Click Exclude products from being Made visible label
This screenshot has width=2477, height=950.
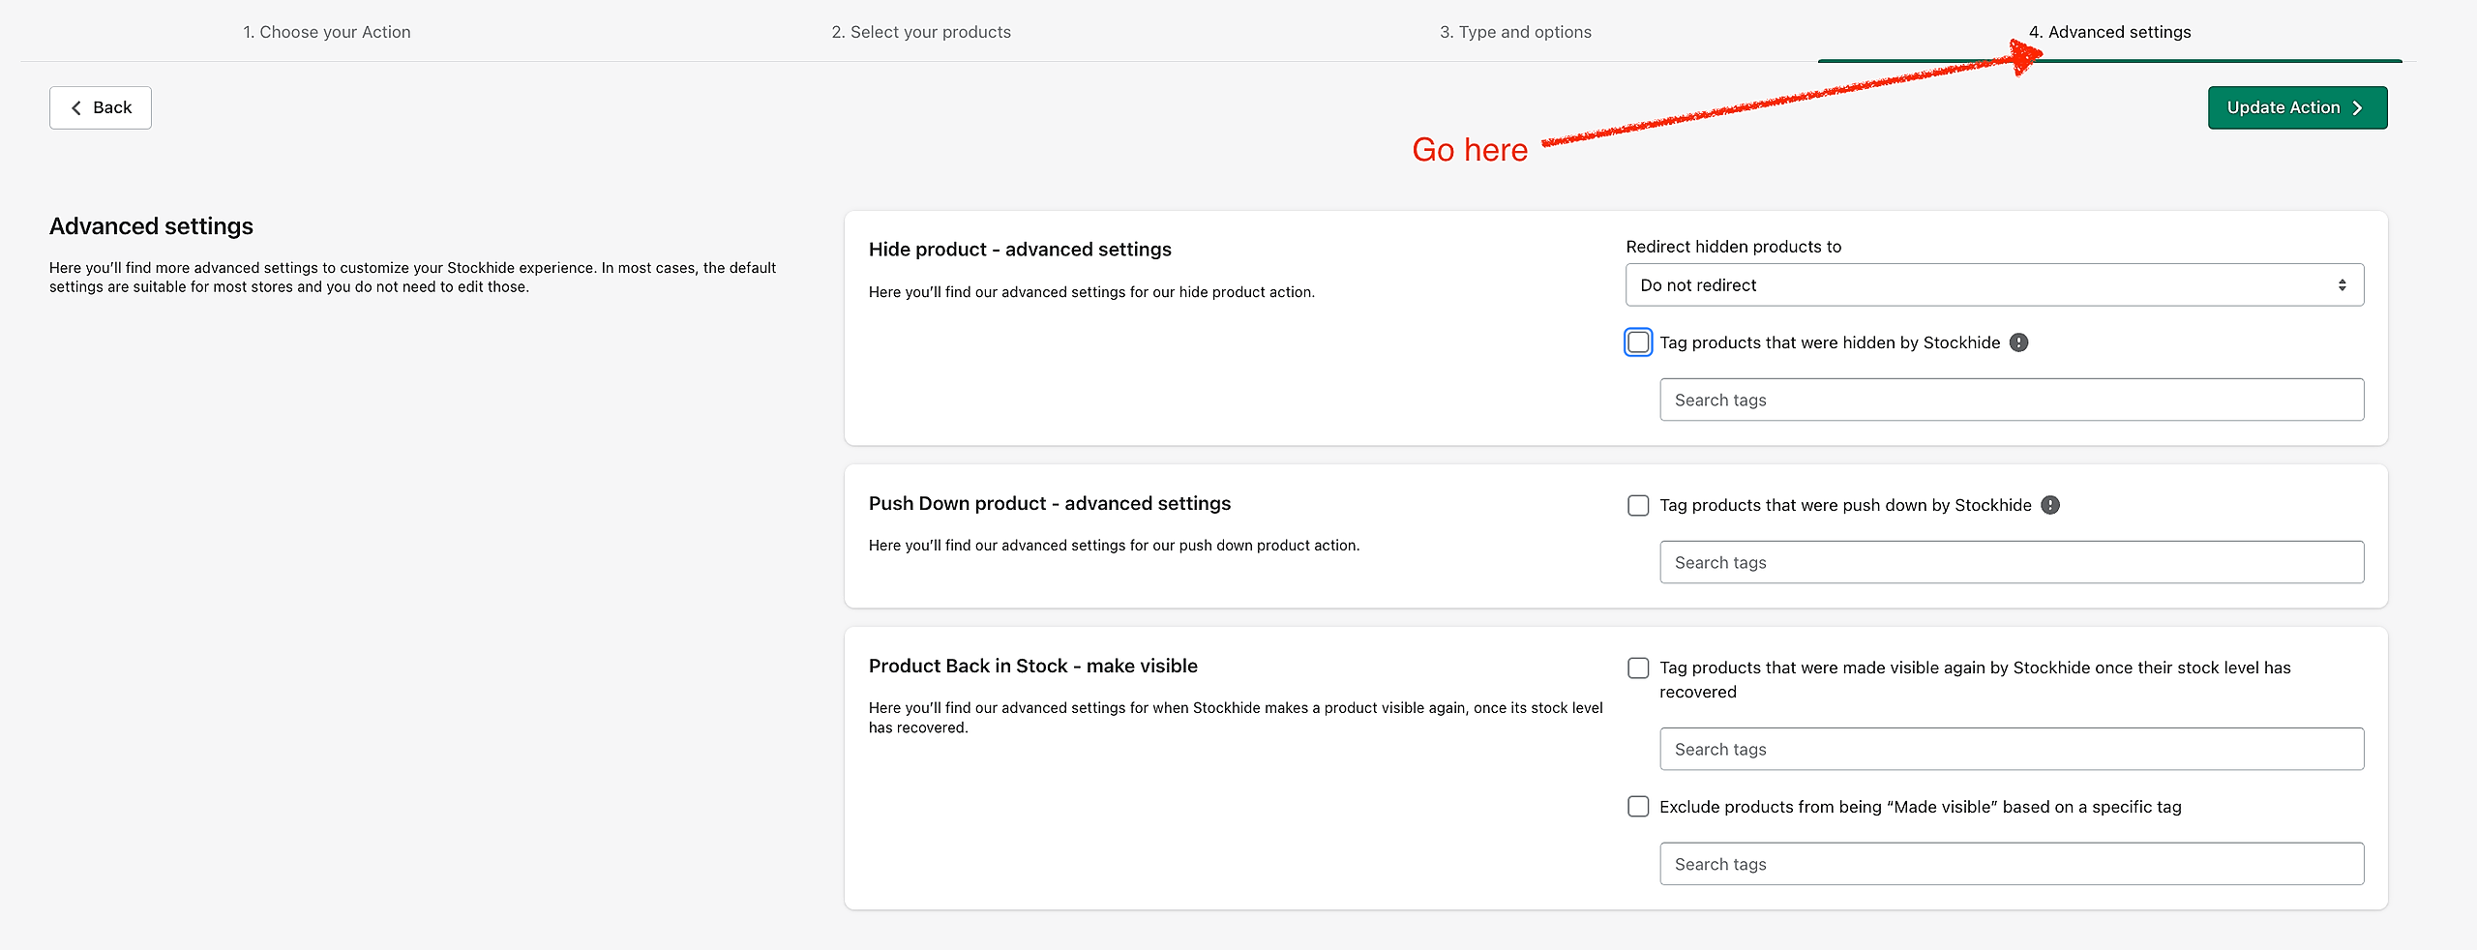point(1920,807)
